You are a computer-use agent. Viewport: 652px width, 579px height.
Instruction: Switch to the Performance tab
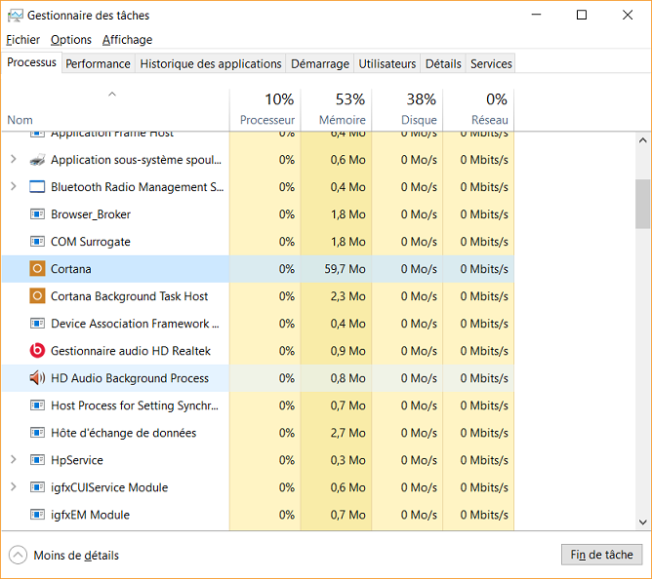click(98, 63)
